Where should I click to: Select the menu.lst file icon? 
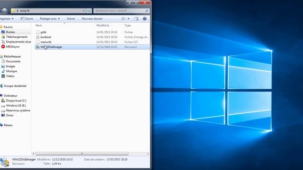coord(38,42)
